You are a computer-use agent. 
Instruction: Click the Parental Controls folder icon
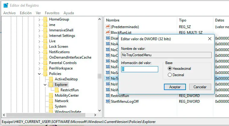(45, 63)
